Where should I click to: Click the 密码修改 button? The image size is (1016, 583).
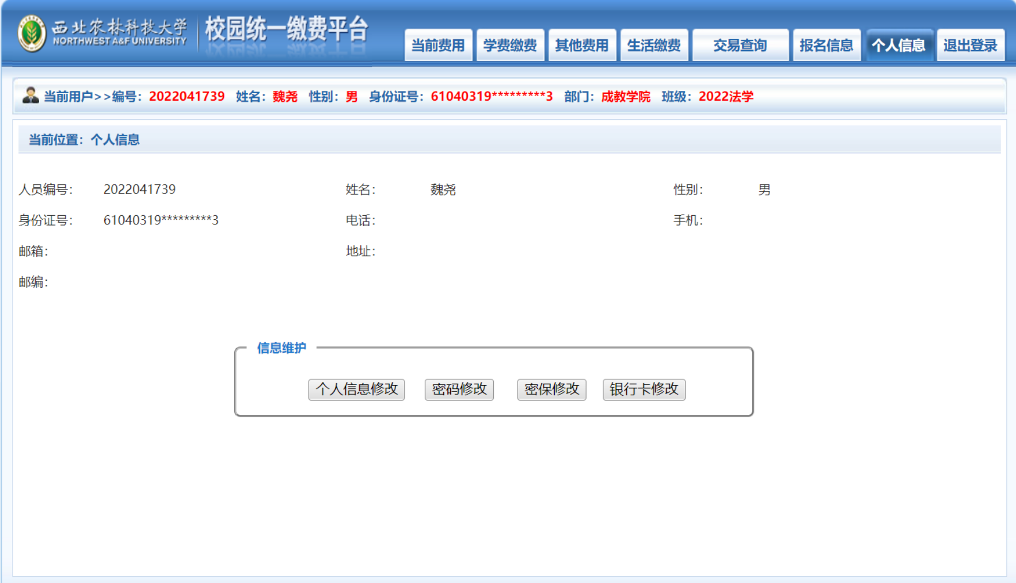coord(459,390)
